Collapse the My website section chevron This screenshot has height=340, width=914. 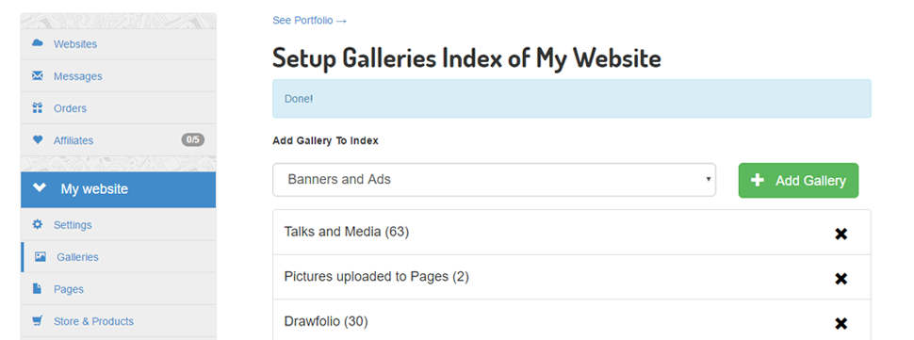coord(40,188)
